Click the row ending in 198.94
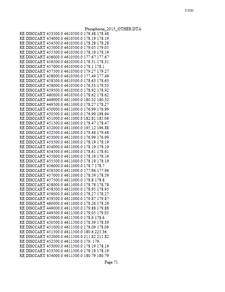The image size is (225, 292). 64,114
